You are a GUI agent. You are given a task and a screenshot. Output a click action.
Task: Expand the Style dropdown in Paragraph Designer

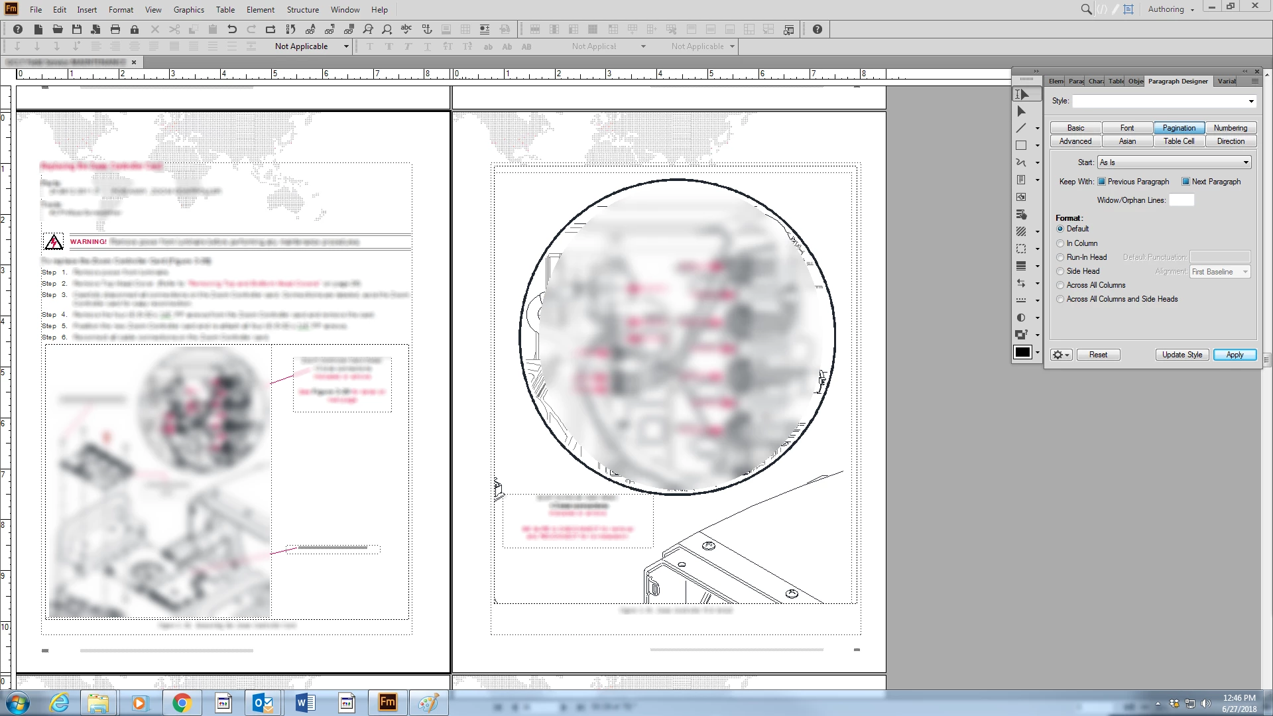[1251, 101]
